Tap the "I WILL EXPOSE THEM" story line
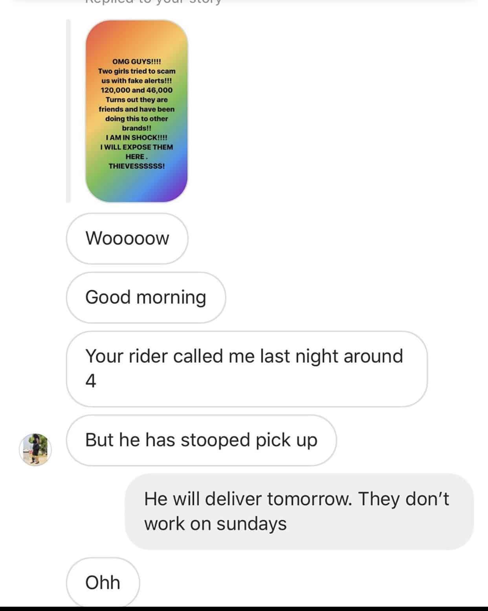 tap(137, 147)
